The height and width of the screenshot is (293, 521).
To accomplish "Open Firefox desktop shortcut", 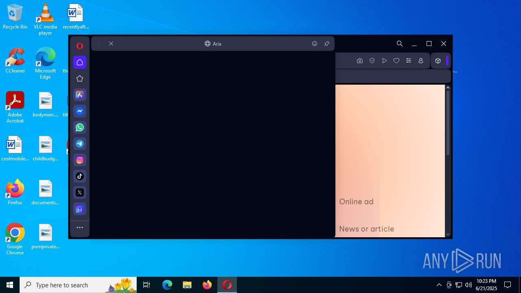I will pyautogui.click(x=15, y=192).
